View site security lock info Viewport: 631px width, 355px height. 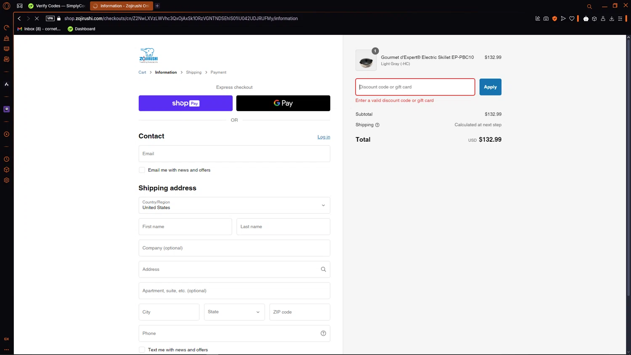pos(59,19)
